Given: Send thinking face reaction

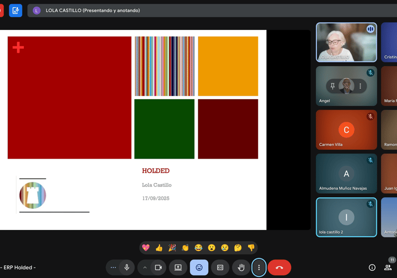Looking at the screenshot, I should click(238, 248).
